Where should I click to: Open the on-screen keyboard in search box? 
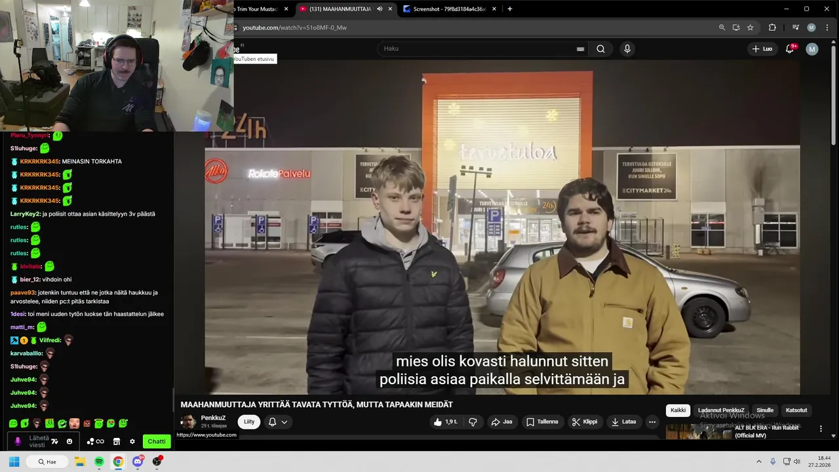point(580,49)
